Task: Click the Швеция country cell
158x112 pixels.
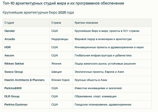Action: (56, 72)
